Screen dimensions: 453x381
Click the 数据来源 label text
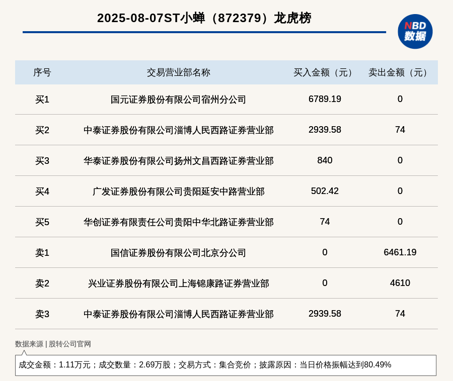coord(29,344)
